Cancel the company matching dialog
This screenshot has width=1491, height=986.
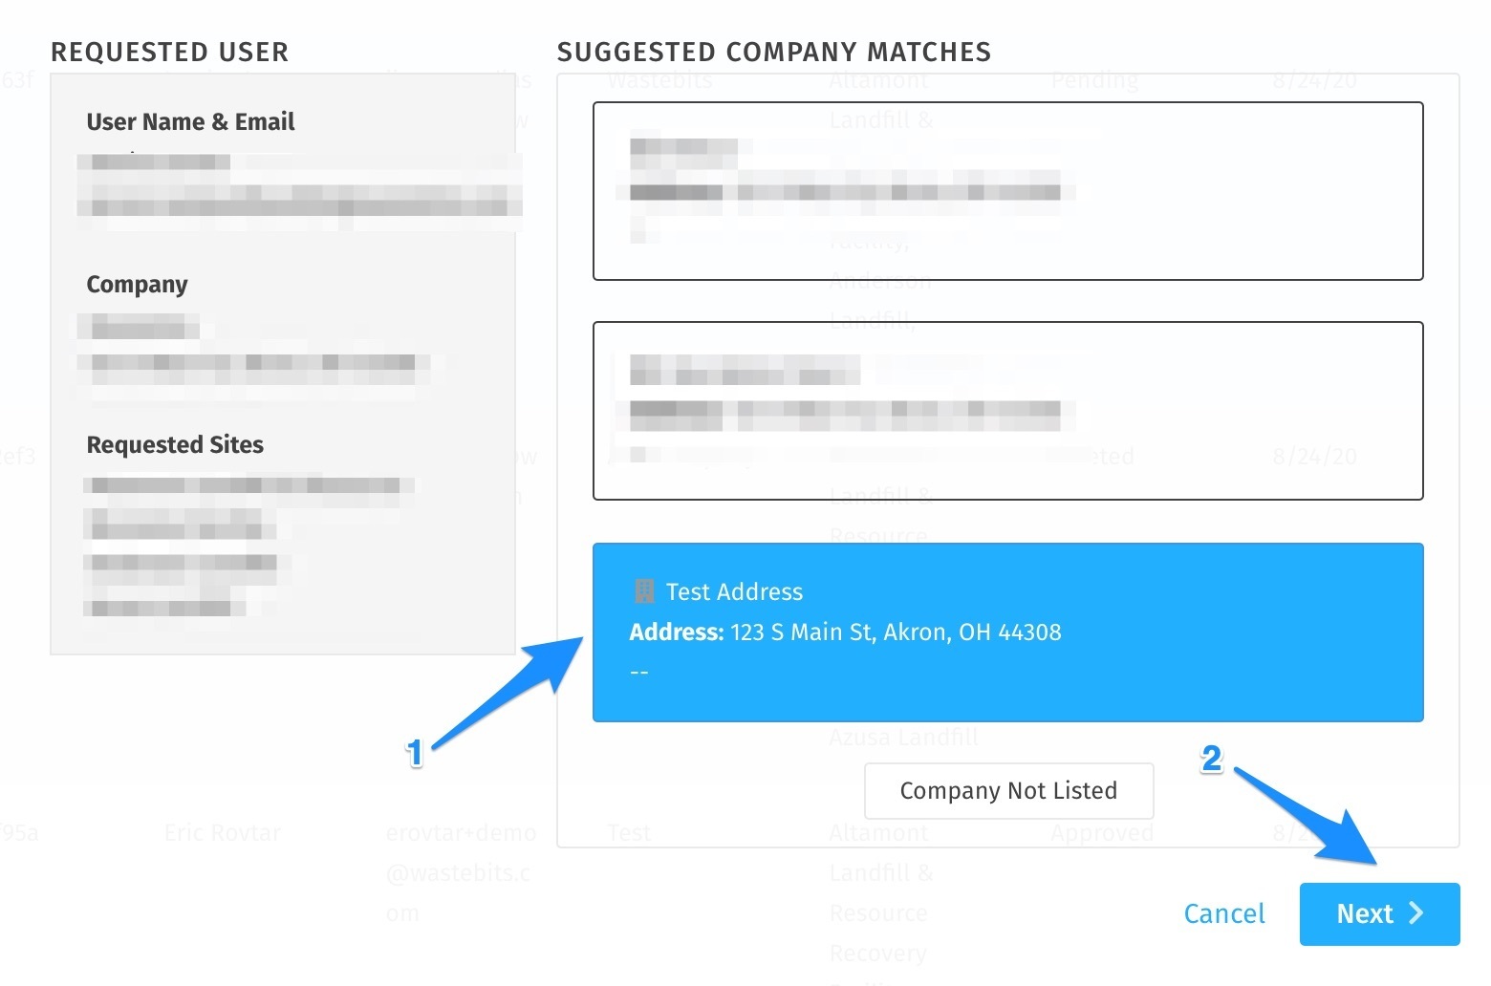[1223, 913]
